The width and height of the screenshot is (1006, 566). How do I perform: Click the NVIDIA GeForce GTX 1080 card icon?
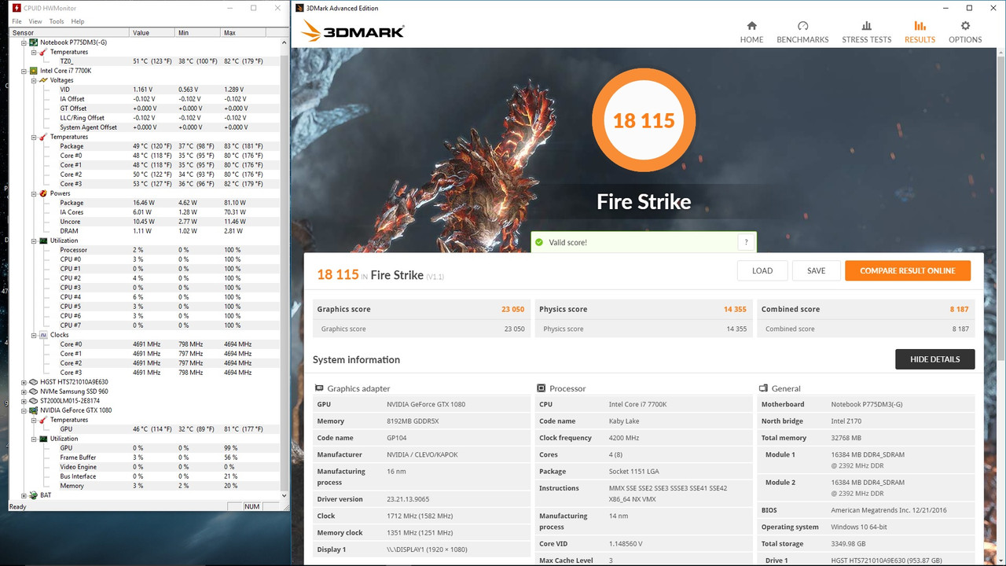tap(34, 410)
